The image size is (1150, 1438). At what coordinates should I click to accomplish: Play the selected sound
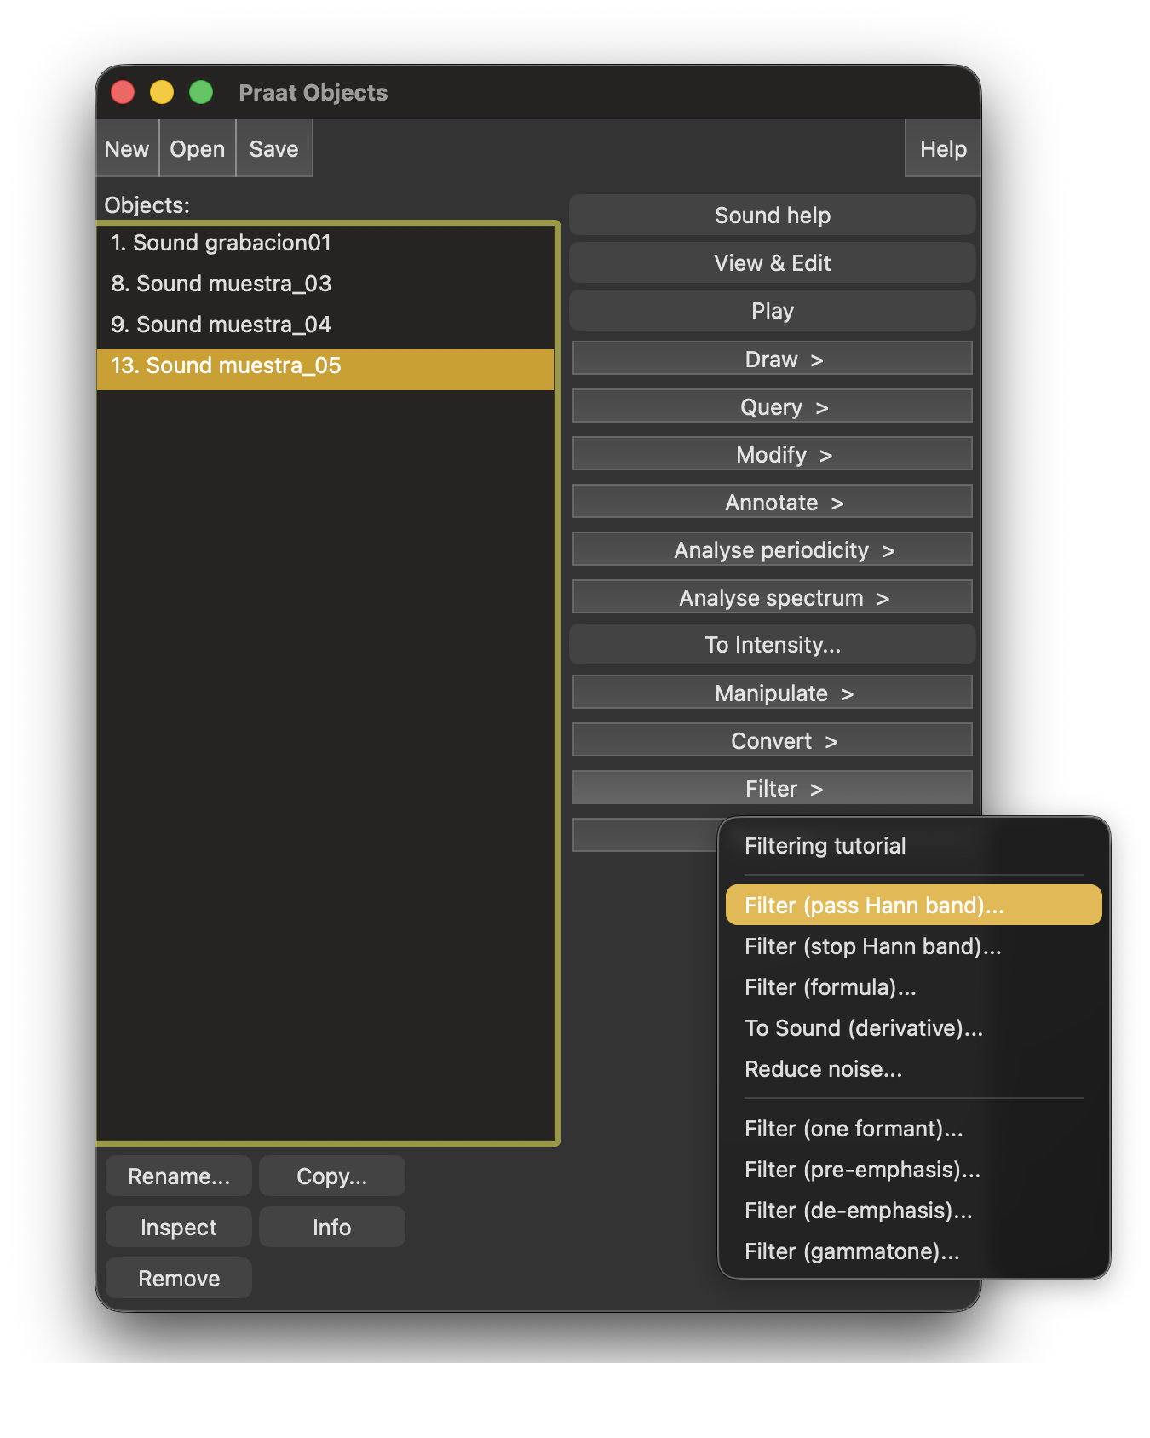[772, 311]
